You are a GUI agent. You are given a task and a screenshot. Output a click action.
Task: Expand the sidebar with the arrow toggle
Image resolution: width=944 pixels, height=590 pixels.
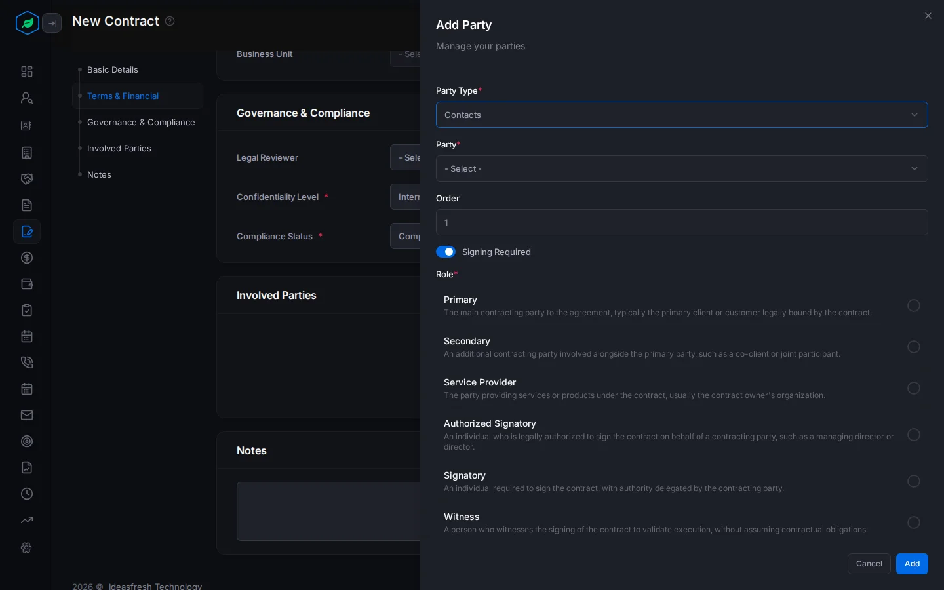pyautogui.click(x=52, y=23)
